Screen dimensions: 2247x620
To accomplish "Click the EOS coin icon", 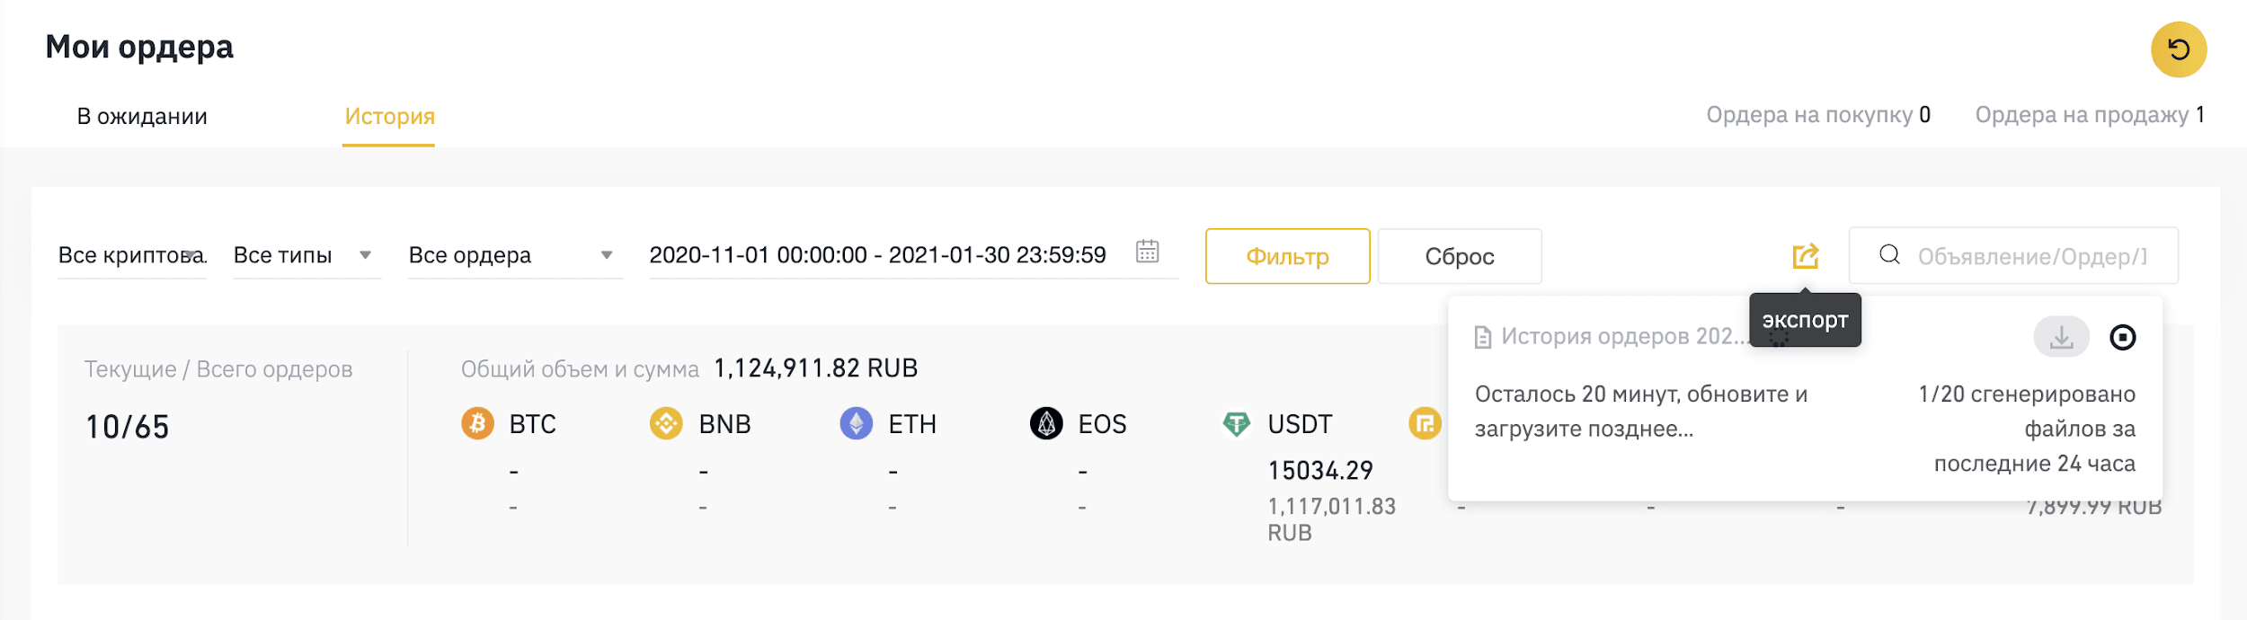I will (1046, 423).
